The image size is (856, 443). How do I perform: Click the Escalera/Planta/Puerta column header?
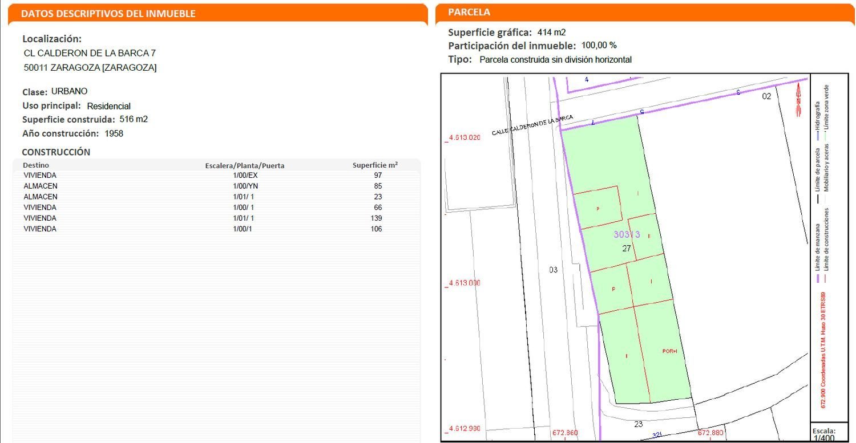244,166
